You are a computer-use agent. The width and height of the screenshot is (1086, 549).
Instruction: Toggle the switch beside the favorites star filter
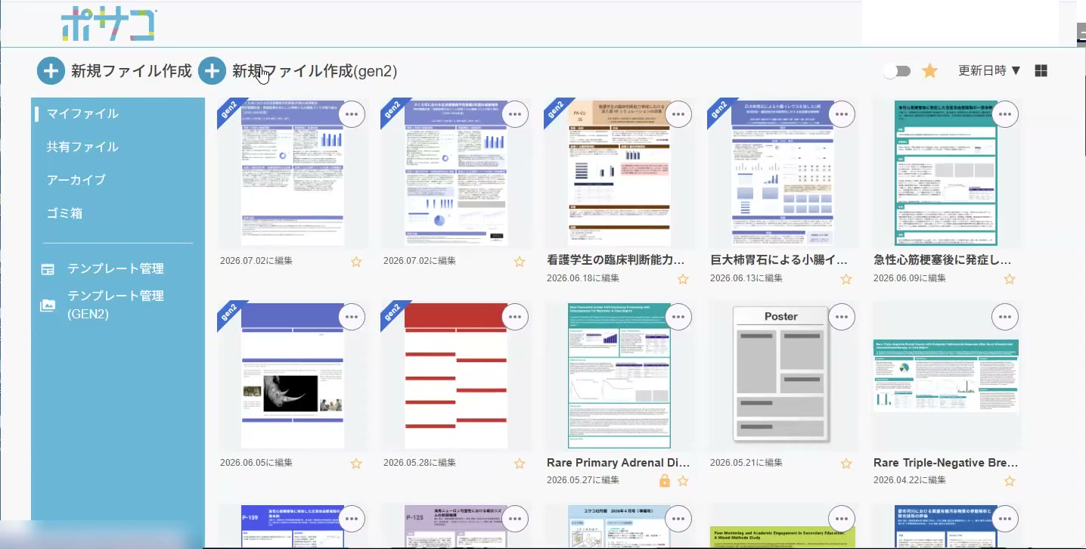(897, 71)
